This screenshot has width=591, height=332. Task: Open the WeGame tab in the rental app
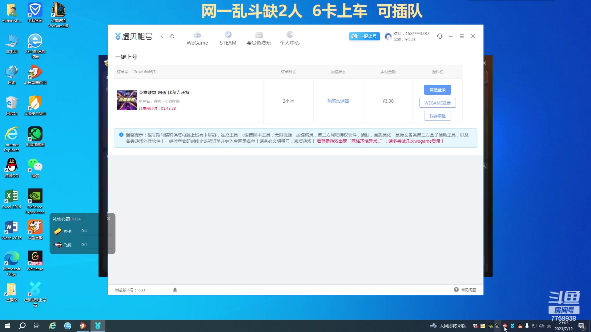[197, 38]
